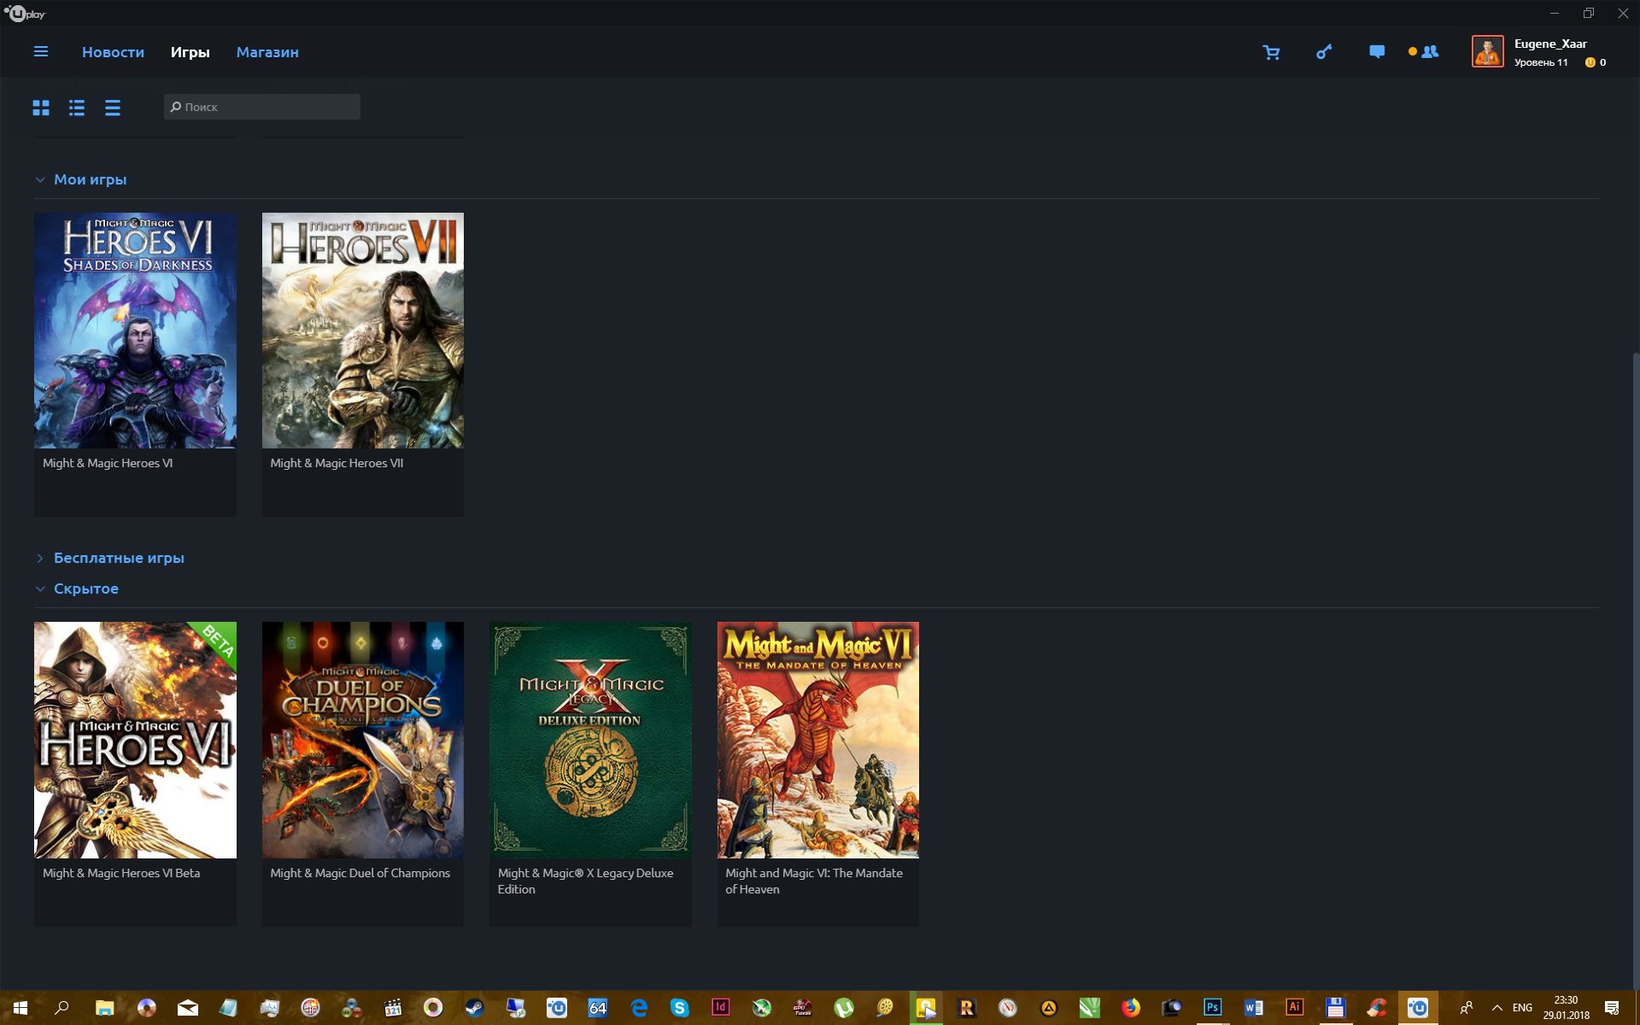This screenshot has width=1640, height=1025.
Task: Open File Explorer from the taskbar
Action: pyautogui.click(x=104, y=1008)
